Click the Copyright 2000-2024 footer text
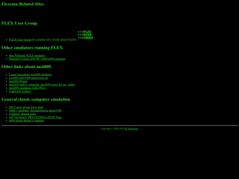This screenshot has height=179, width=239. point(112,129)
